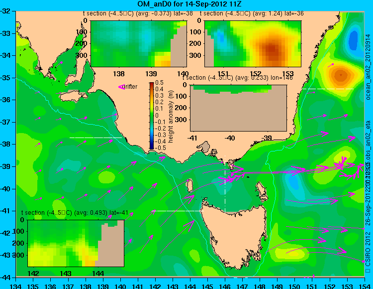Viewport: 373px width, 289px height.
Task: Click the section title with 'avg: -0.373'
Action: click(138, 13)
